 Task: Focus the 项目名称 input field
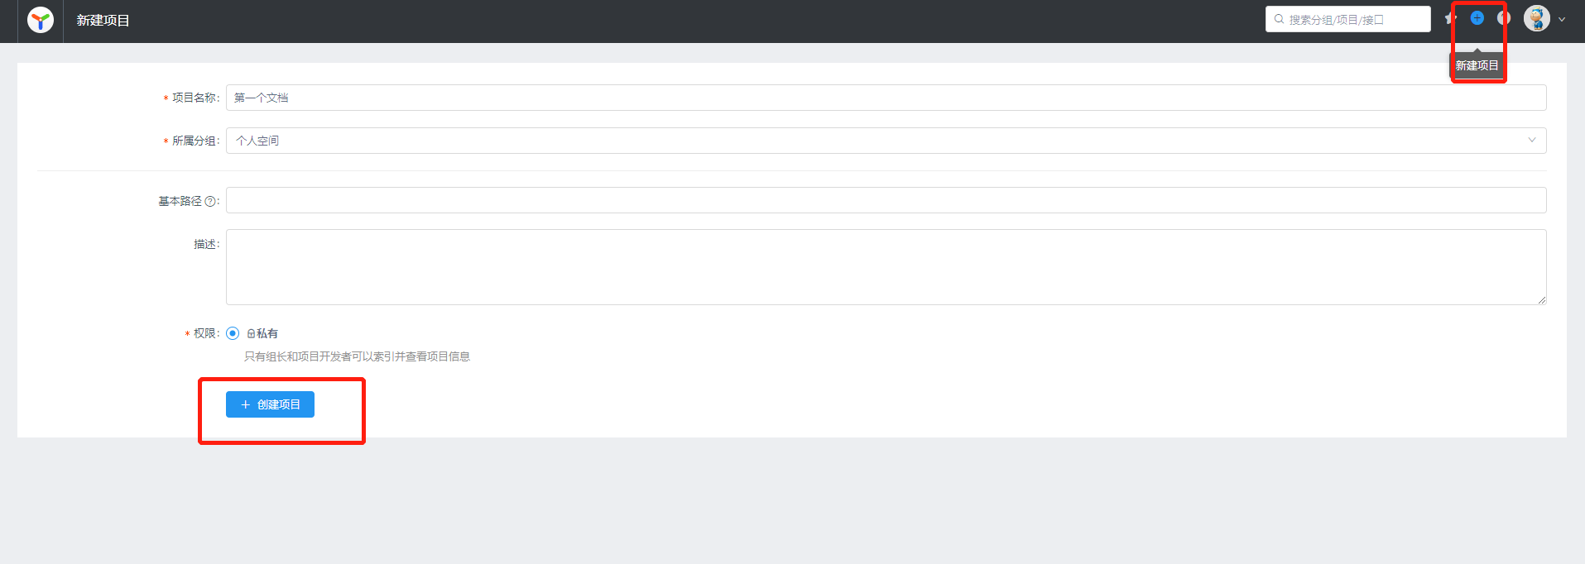click(886, 98)
